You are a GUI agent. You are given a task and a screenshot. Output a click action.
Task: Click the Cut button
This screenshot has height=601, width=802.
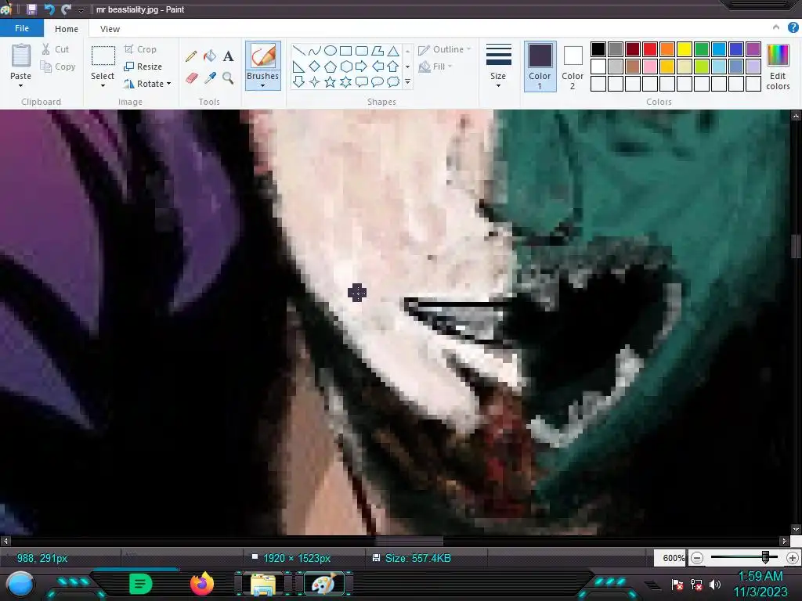point(56,49)
